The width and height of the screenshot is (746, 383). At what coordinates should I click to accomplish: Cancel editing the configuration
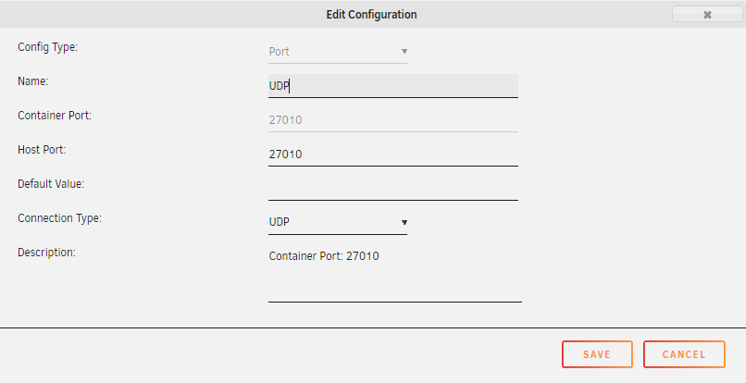(684, 354)
